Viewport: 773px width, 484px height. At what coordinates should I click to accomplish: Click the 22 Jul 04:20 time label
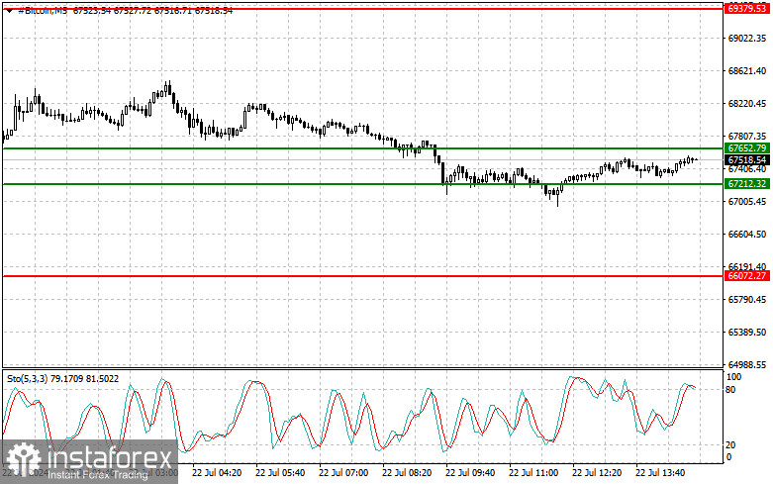pyautogui.click(x=217, y=473)
